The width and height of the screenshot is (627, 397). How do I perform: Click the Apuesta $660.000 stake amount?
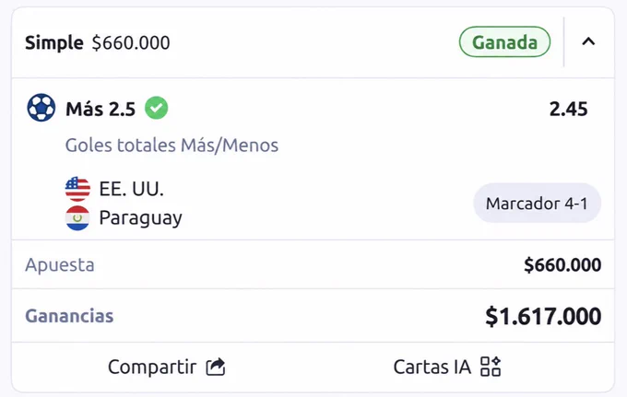562,264
